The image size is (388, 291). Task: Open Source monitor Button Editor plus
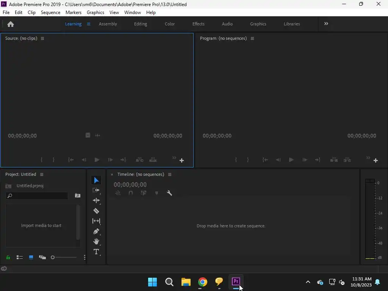181,161
